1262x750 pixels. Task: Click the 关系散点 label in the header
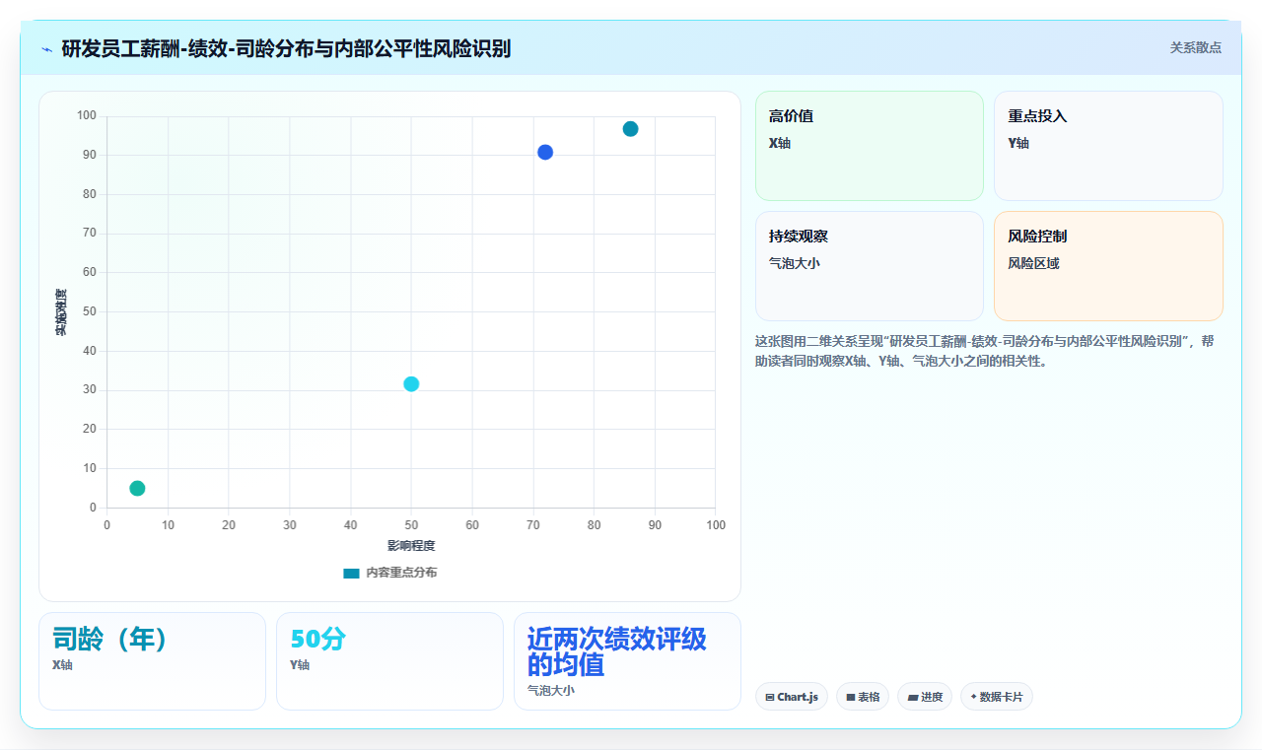click(1196, 47)
